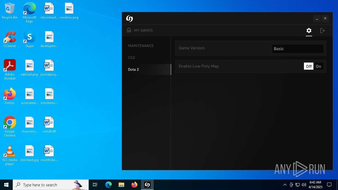The height and width of the screenshot is (190, 338).
Task: Go to the home icon beside MY GAMES
Action: (129, 30)
